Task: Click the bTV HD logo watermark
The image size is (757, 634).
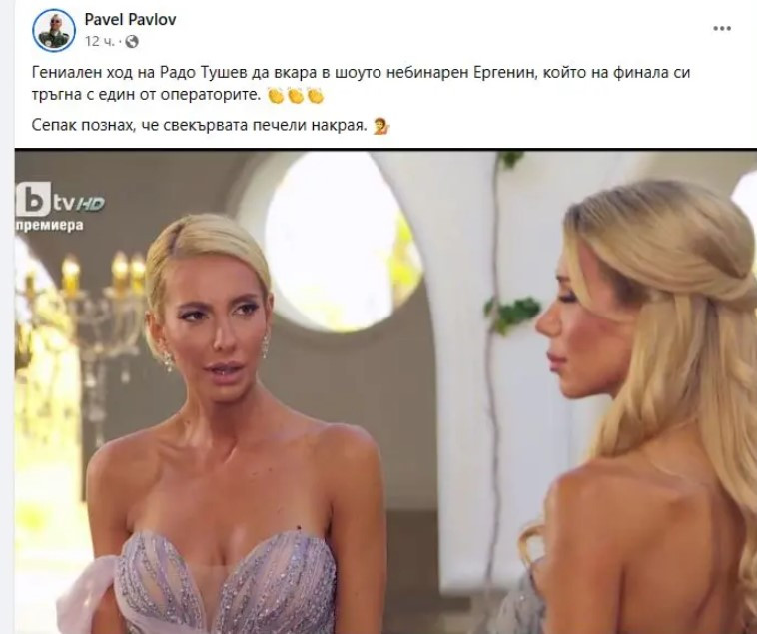Action: click(x=60, y=200)
